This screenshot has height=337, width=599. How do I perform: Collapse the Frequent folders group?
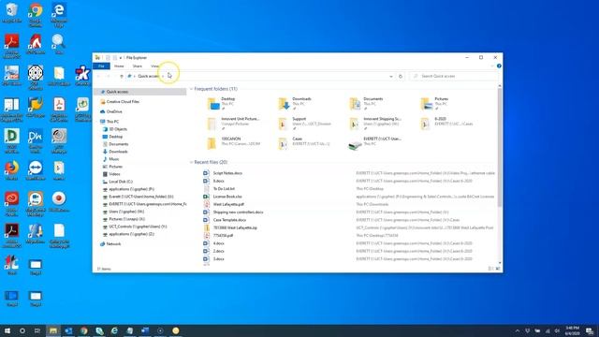click(x=191, y=89)
